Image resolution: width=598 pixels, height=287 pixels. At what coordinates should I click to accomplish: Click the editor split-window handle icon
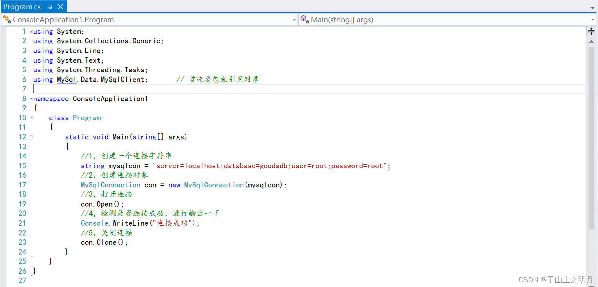[591, 31]
